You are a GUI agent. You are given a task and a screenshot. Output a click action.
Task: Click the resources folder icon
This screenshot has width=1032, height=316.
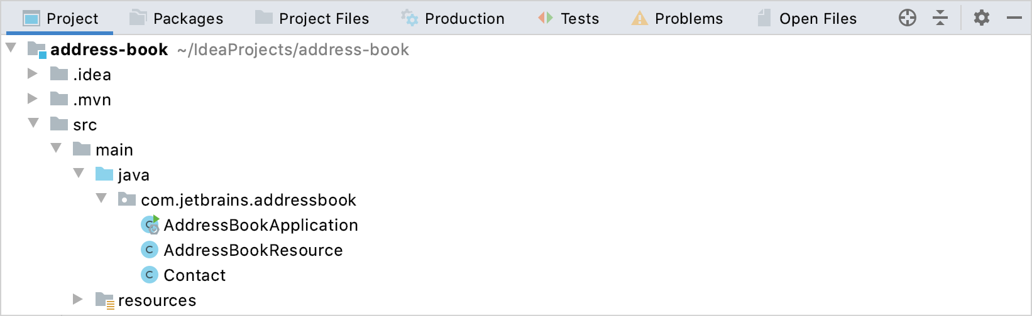(104, 300)
